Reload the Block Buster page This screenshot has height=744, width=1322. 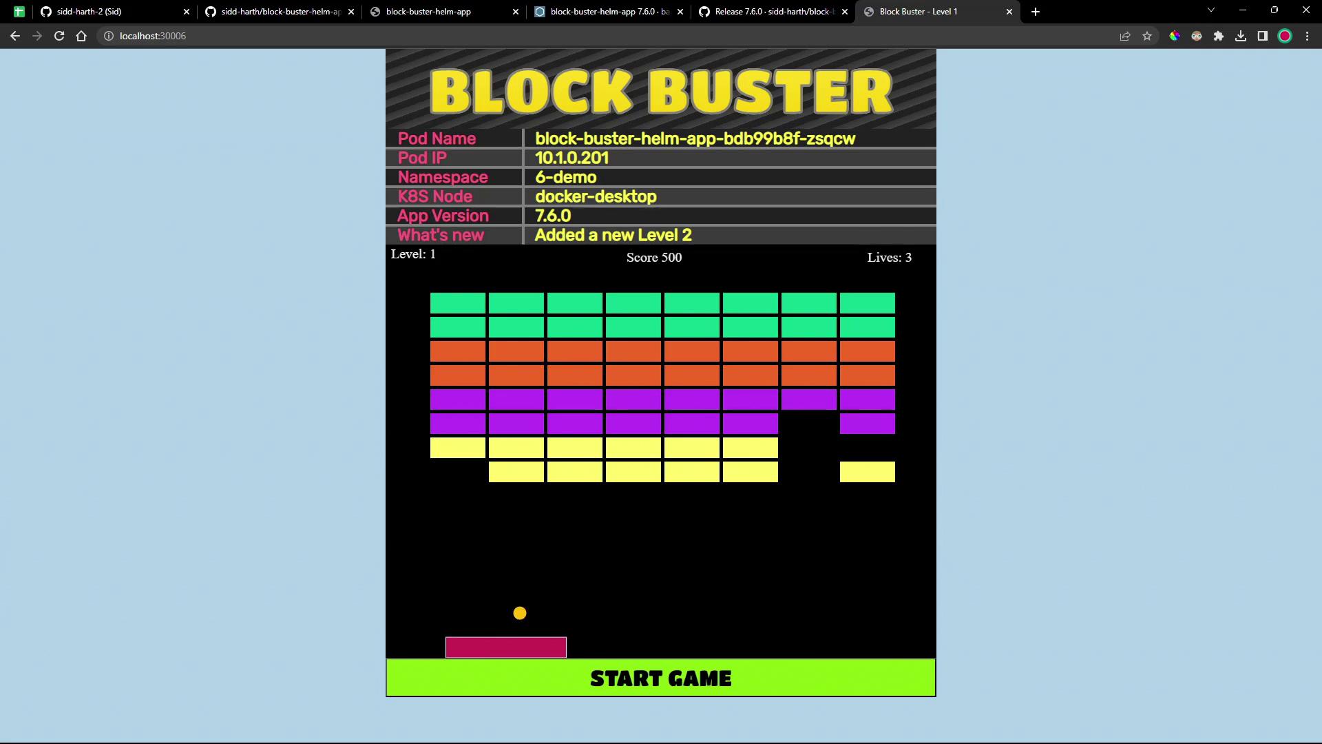59,36
